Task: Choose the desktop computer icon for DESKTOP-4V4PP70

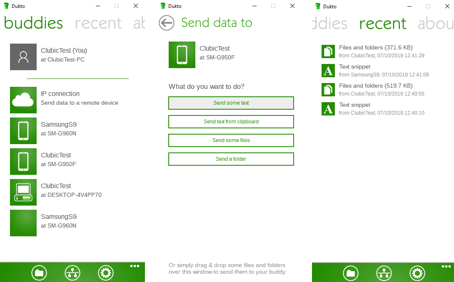Action: click(23, 192)
